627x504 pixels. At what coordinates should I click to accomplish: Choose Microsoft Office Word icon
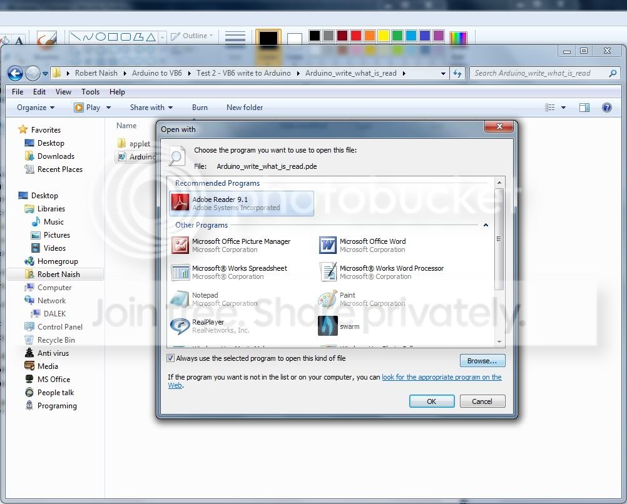point(328,244)
